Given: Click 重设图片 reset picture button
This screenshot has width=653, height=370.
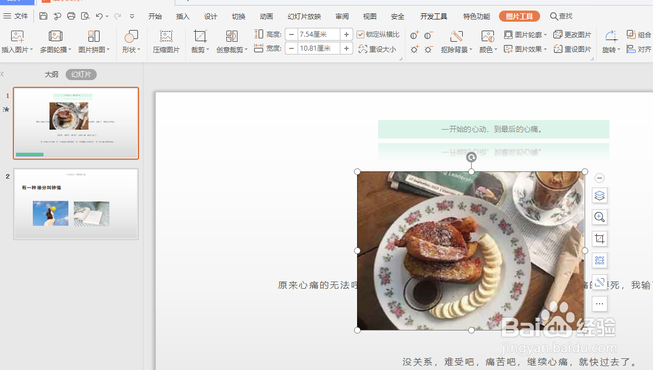Looking at the screenshot, I should point(572,49).
